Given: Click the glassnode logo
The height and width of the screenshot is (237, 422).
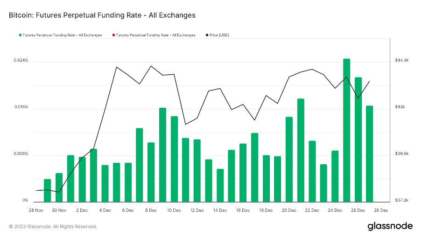Looking at the screenshot, I should click(390, 226).
